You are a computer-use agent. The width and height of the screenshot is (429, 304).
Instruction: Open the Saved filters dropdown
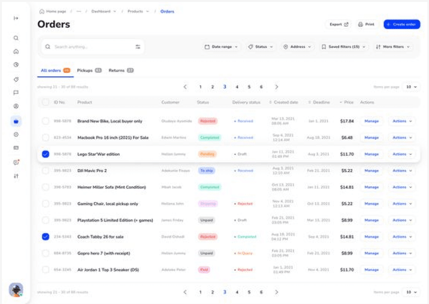344,47
